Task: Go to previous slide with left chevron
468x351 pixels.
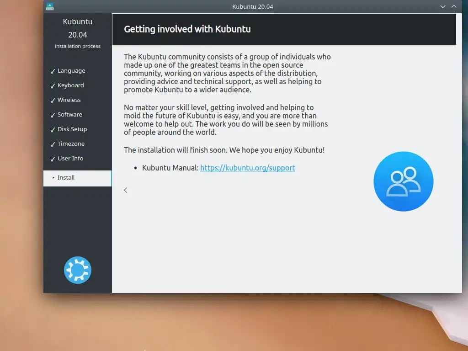Action: (x=126, y=190)
